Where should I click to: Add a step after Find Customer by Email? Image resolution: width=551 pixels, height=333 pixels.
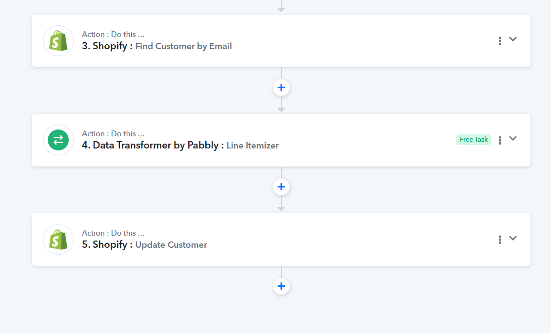pos(281,87)
